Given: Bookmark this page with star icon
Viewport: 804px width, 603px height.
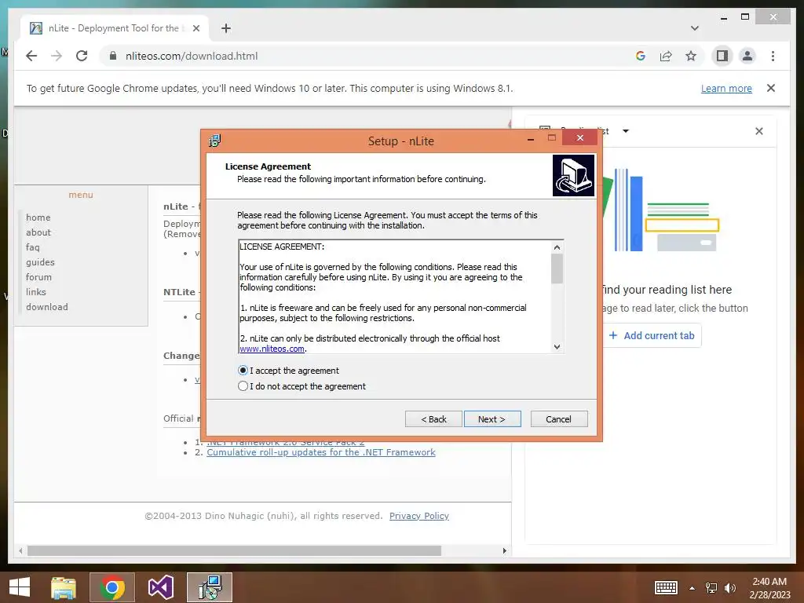Looking at the screenshot, I should (691, 56).
